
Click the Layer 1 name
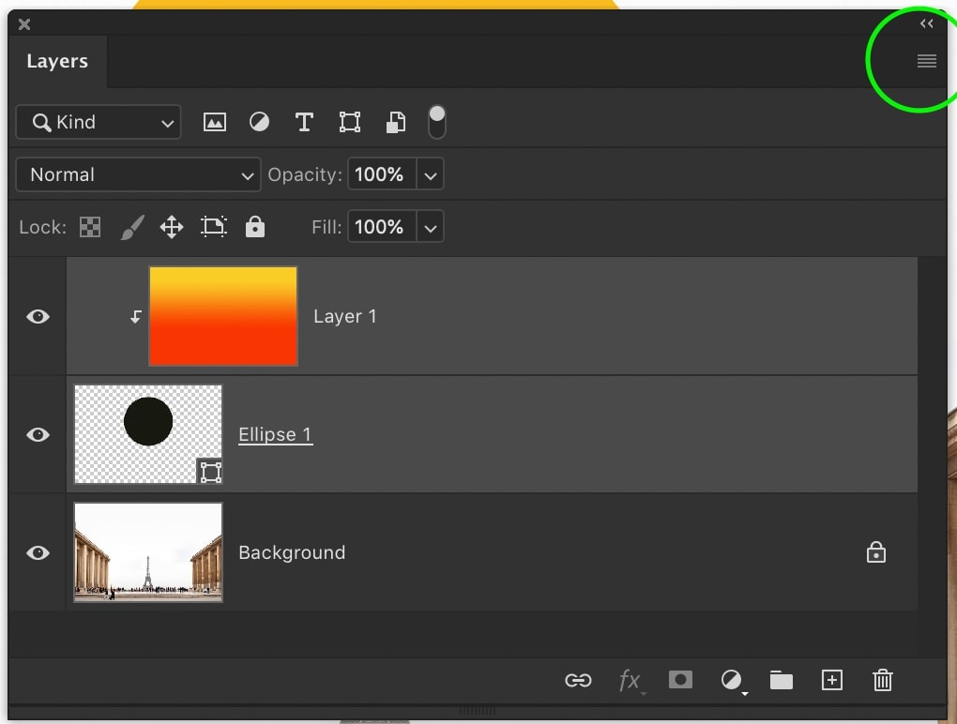coord(345,316)
